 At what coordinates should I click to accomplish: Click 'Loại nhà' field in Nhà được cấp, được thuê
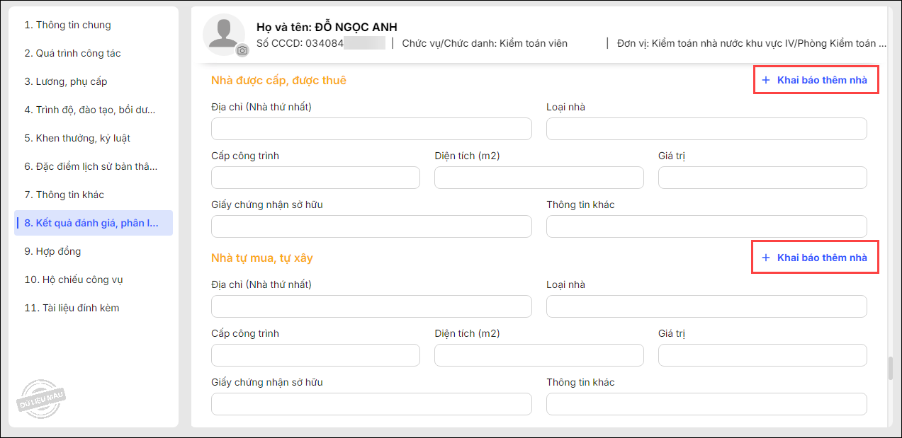click(706, 129)
